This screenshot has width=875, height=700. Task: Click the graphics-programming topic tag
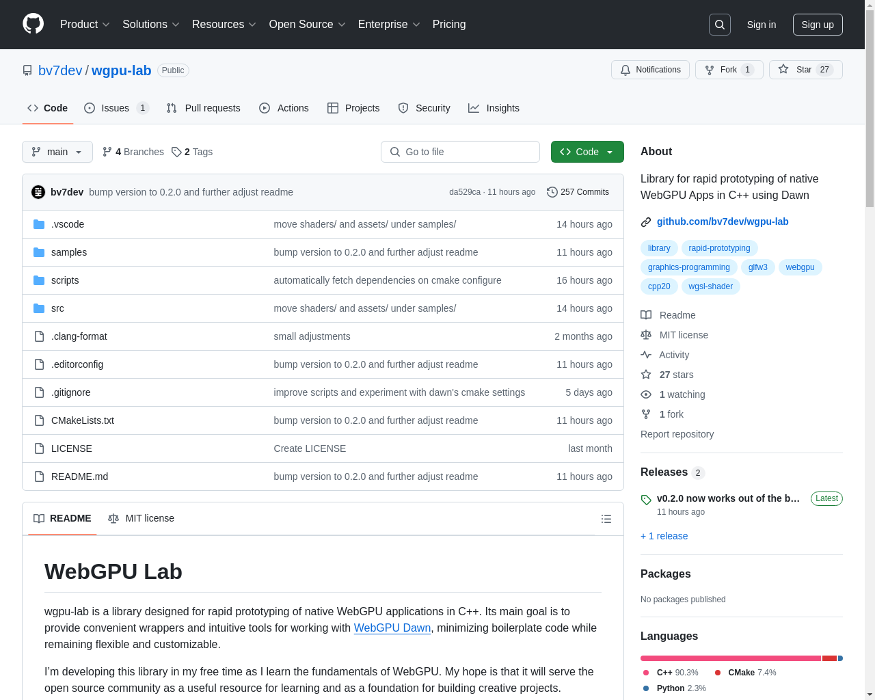click(688, 267)
